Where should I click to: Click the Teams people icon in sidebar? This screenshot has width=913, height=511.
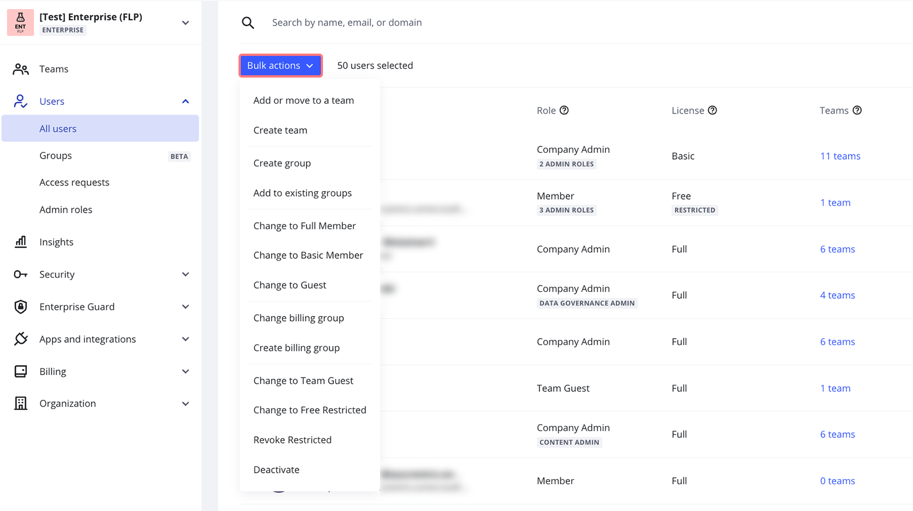(x=21, y=69)
